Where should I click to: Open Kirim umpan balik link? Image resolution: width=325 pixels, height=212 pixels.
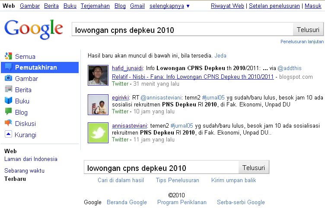coord(233,180)
